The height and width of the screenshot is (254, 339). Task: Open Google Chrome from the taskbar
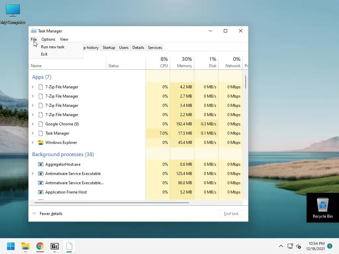coord(40,246)
